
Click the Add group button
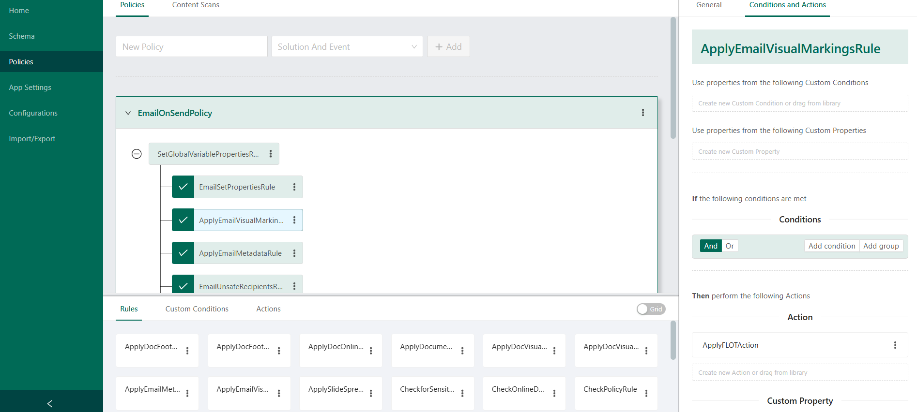click(881, 246)
